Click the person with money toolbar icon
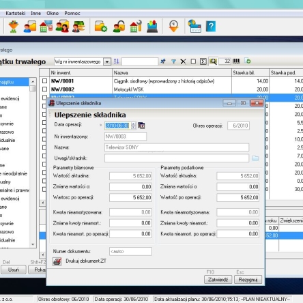Viewport: 303px width, 303px height. pyautogui.click(x=78, y=27)
